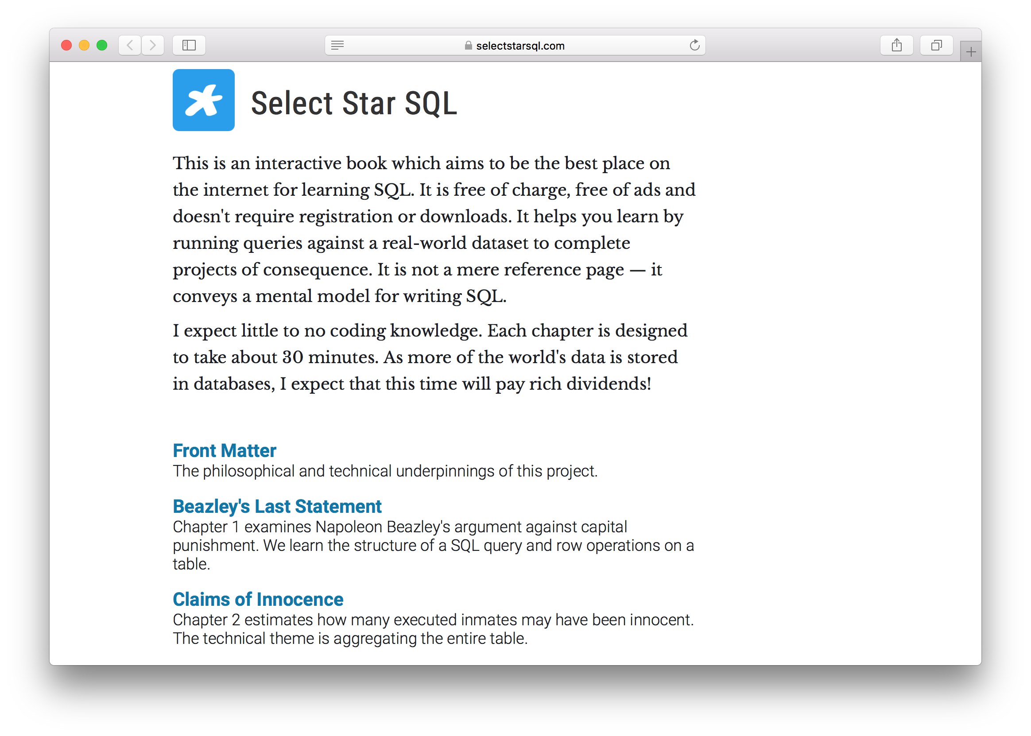The image size is (1031, 736).
Task: Click the intro paragraph about learning SQL
Action: point(434,230)
